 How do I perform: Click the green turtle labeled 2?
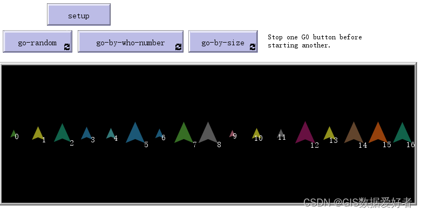coord(62,133)
